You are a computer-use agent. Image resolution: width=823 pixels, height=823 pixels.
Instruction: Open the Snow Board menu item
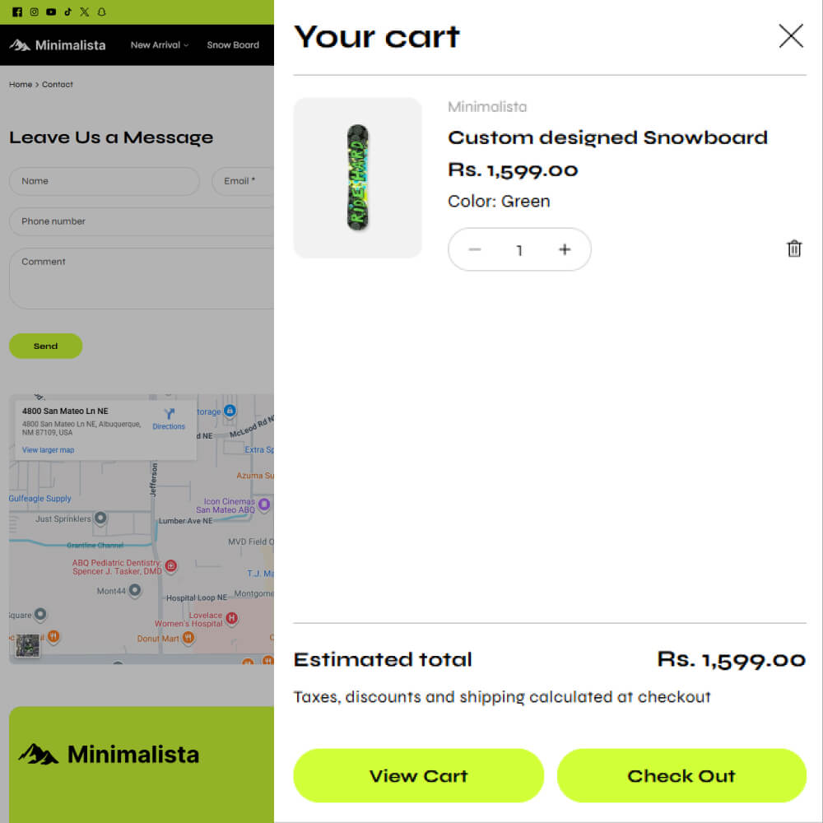[x=233, y=45]
